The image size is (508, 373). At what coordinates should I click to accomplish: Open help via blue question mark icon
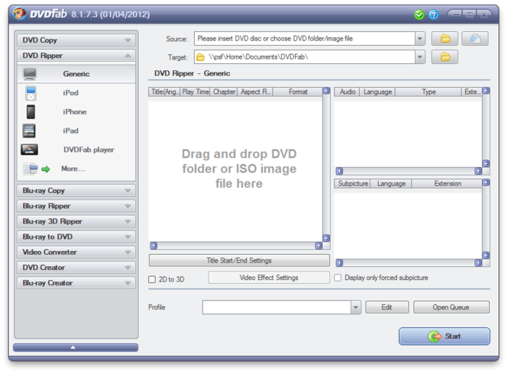[x=433, y=14]
